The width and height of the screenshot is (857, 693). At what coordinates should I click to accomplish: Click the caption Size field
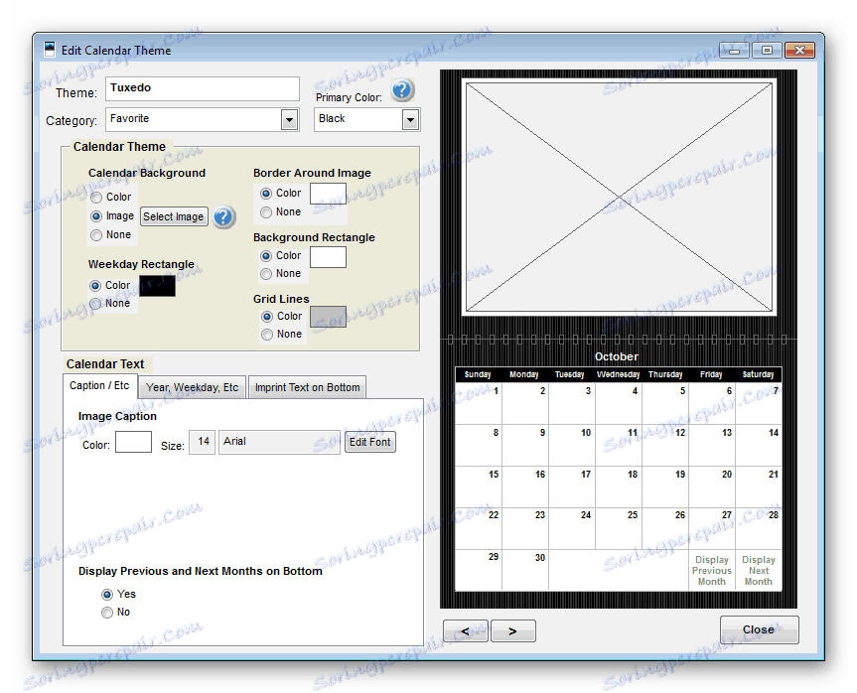[203, 442]
